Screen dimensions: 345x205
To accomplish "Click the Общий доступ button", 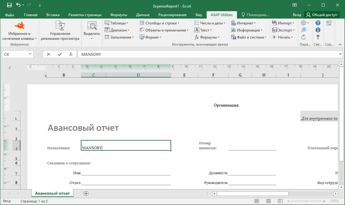I will pyautogui.click(x=321, y=15).
